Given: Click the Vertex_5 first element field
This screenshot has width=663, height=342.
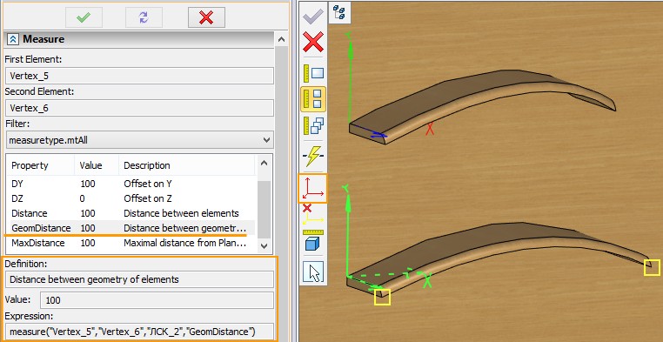Looking at the screenshot, I should click(139, 76).
